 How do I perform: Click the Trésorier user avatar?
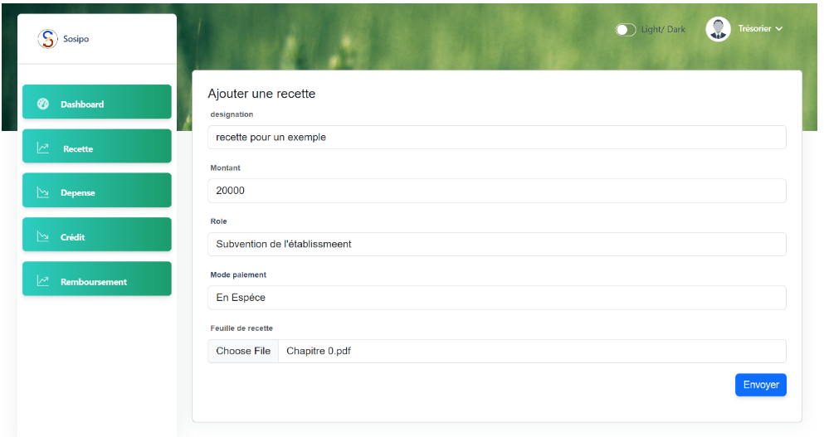[x=718, y=29]
